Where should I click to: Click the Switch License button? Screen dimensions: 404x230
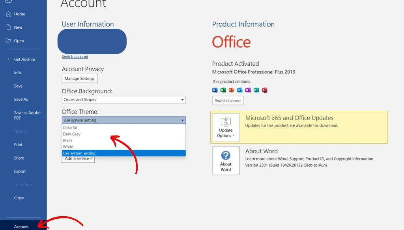[228, 101]
